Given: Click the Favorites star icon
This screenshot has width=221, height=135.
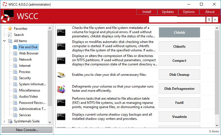Looking at the screenshot, I should click(10, 29).
